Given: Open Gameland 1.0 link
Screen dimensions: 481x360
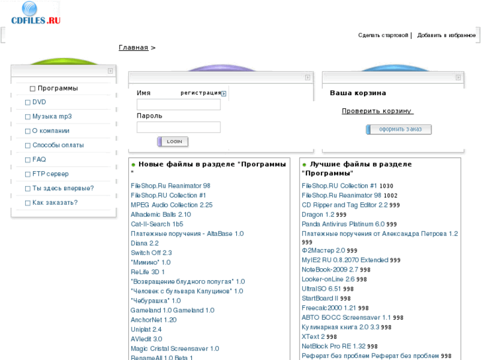Looking at the screenshot, I should [x=173, y=310].
